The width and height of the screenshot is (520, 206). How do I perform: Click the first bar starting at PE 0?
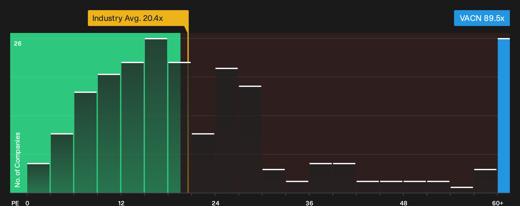click(x=38, y=178)
